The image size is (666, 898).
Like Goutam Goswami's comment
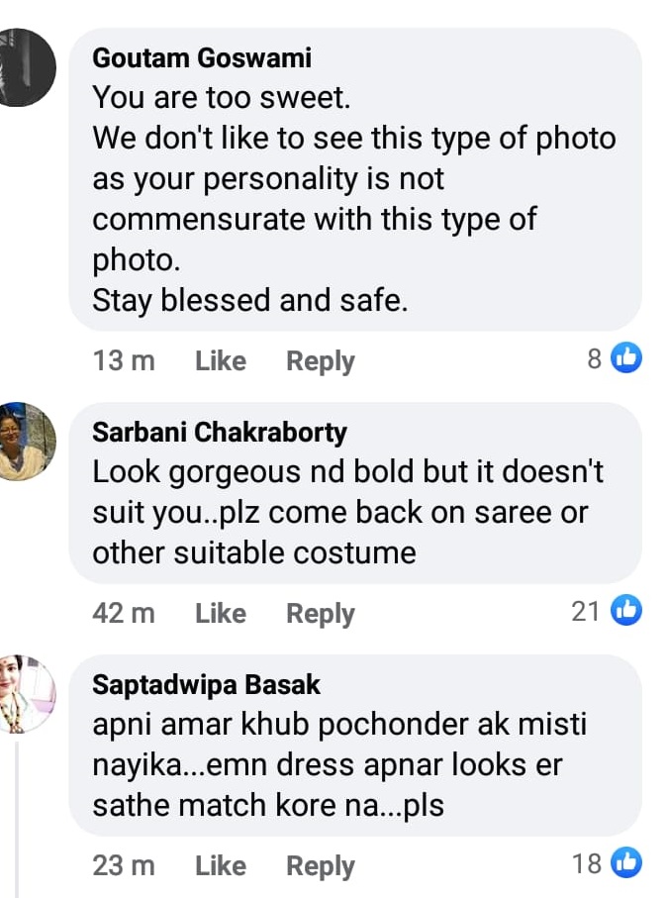pos(220,361)
